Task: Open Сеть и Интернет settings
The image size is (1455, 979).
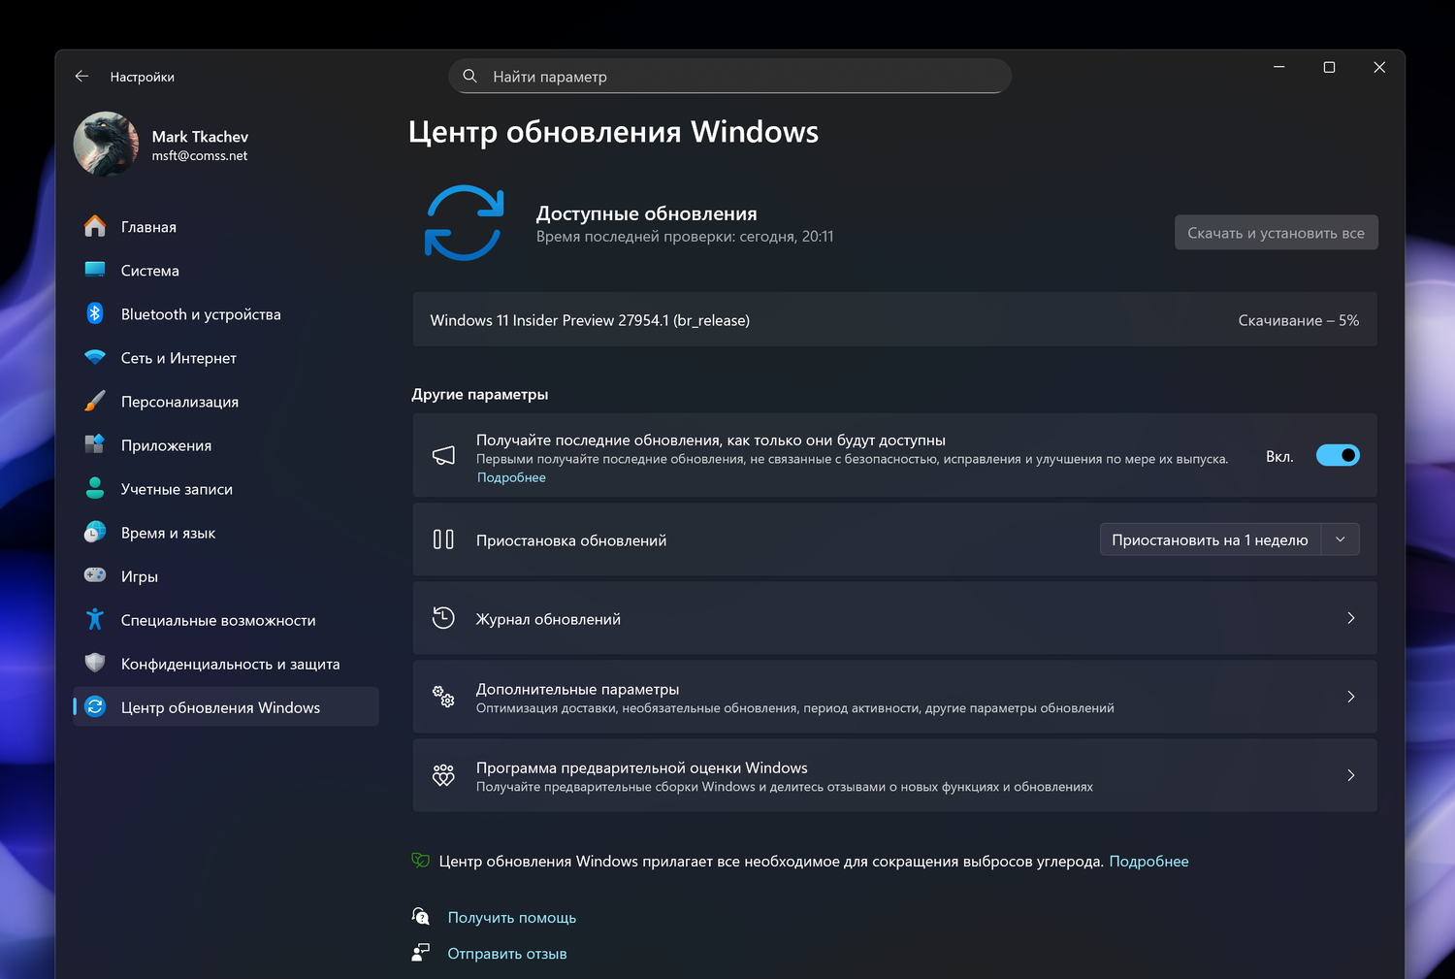Action: (x=178, y=357)
